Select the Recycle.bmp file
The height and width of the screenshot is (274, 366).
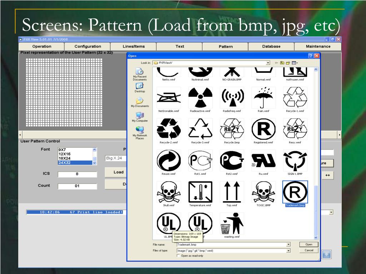(x=232, y=131)
